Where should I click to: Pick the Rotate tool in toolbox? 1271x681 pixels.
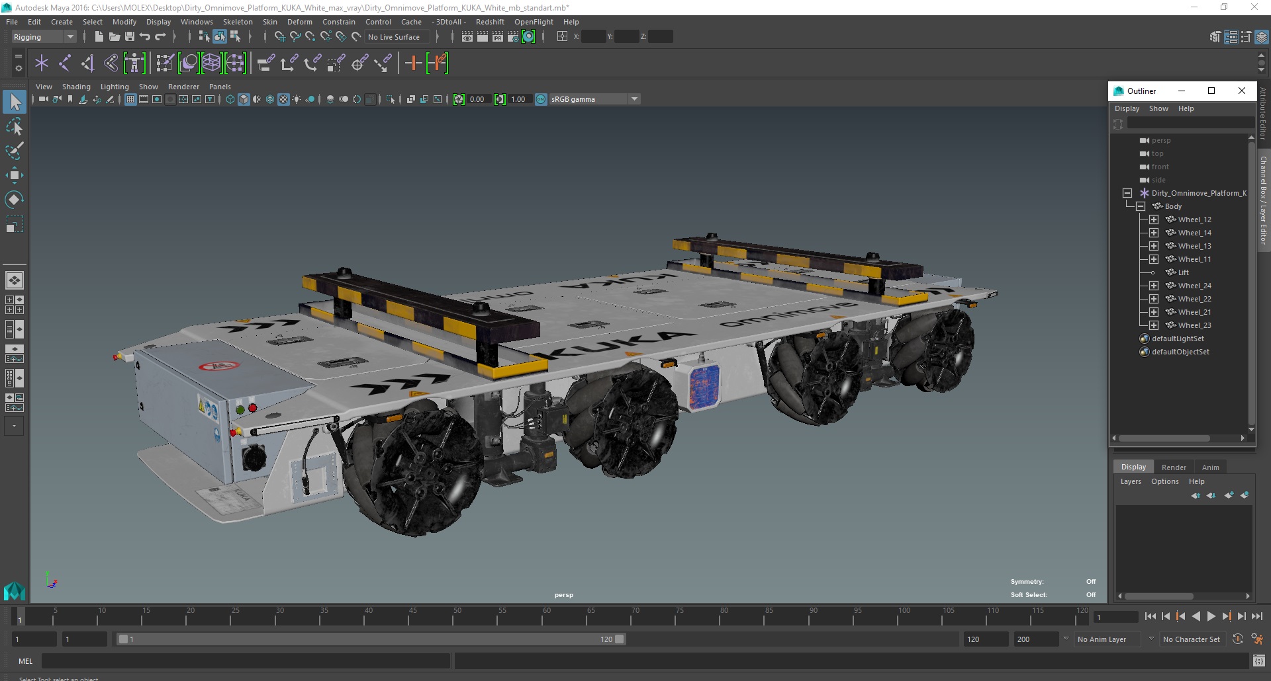point(15,200)
